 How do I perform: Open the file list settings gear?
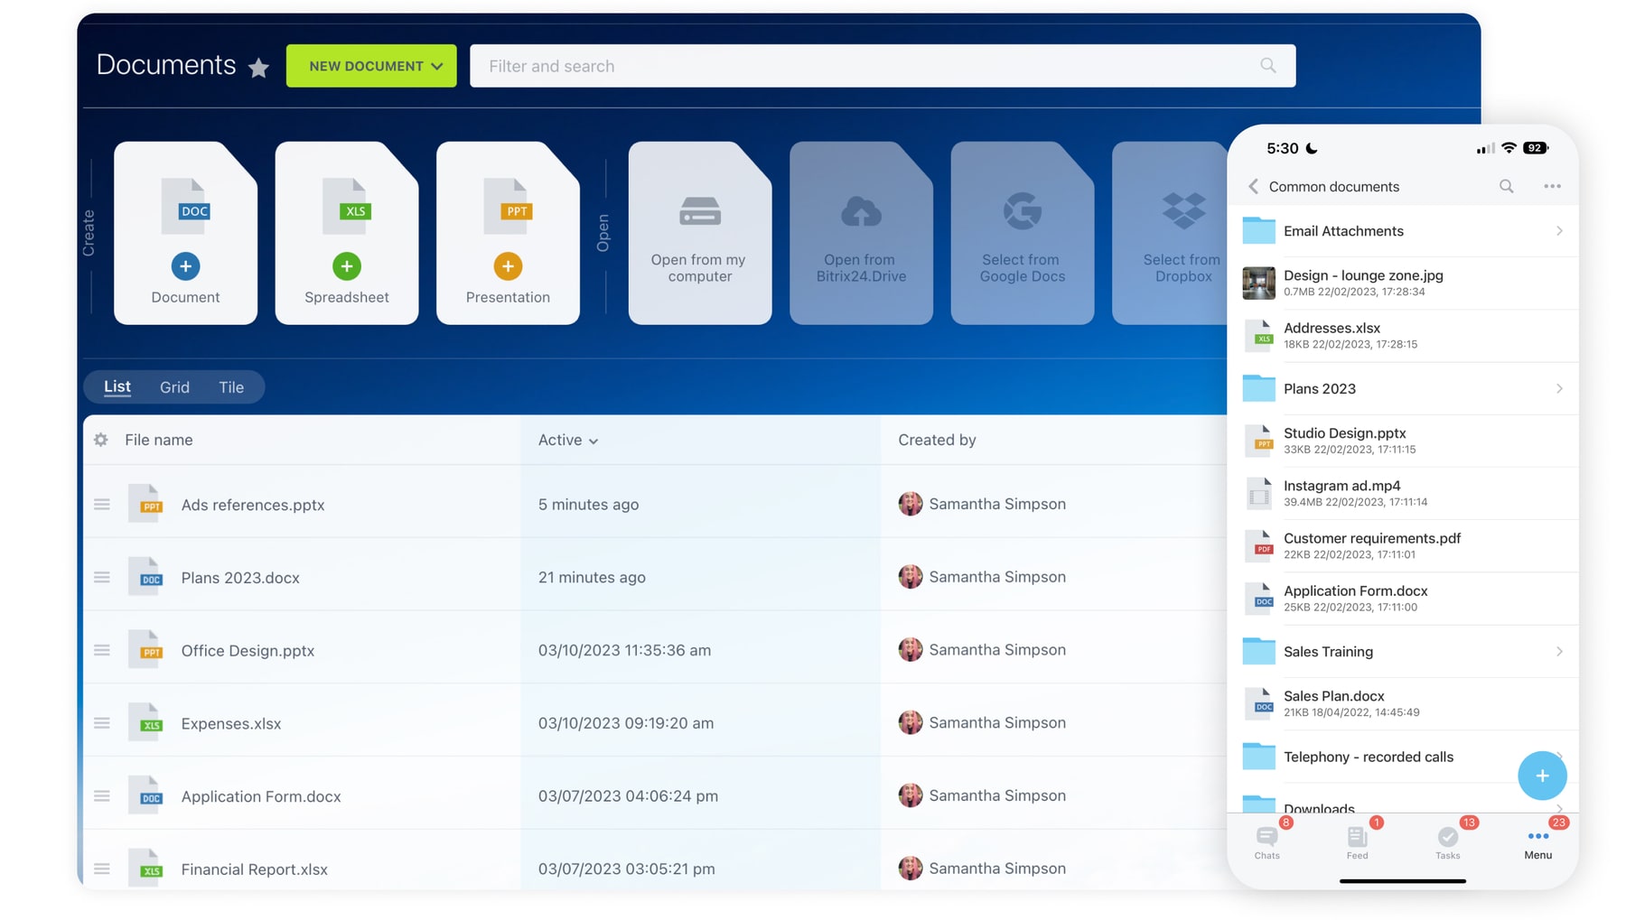101,440
